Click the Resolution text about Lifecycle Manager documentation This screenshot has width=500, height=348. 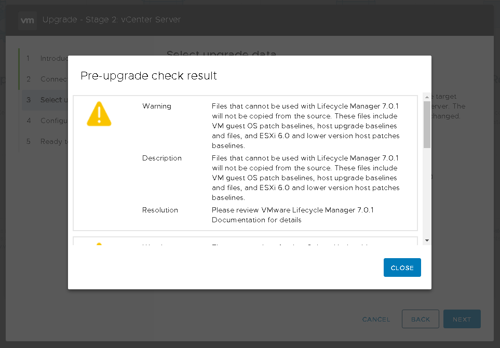pyautogui.click(x=292, y=215)
